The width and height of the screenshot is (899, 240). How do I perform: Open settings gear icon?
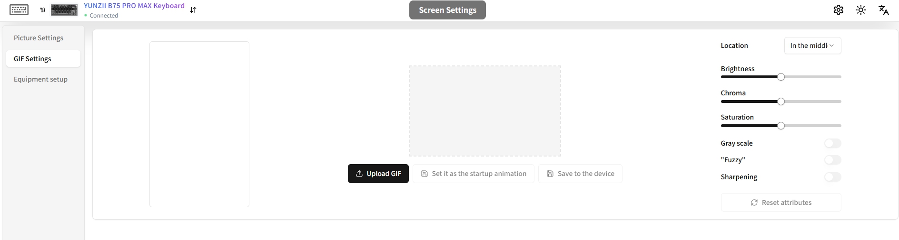[839, 10]
